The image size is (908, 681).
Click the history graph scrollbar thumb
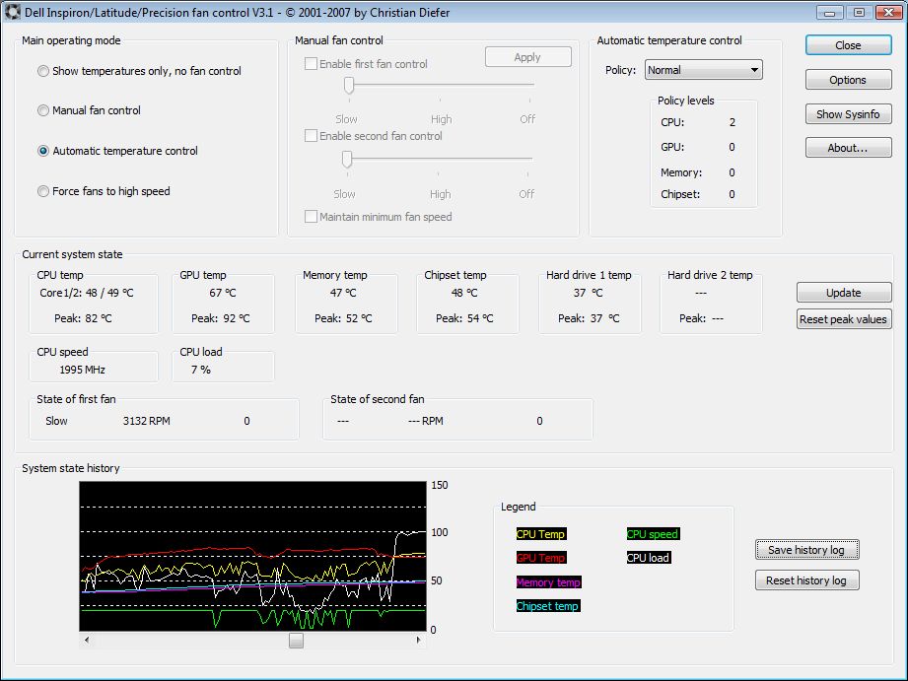296,641
